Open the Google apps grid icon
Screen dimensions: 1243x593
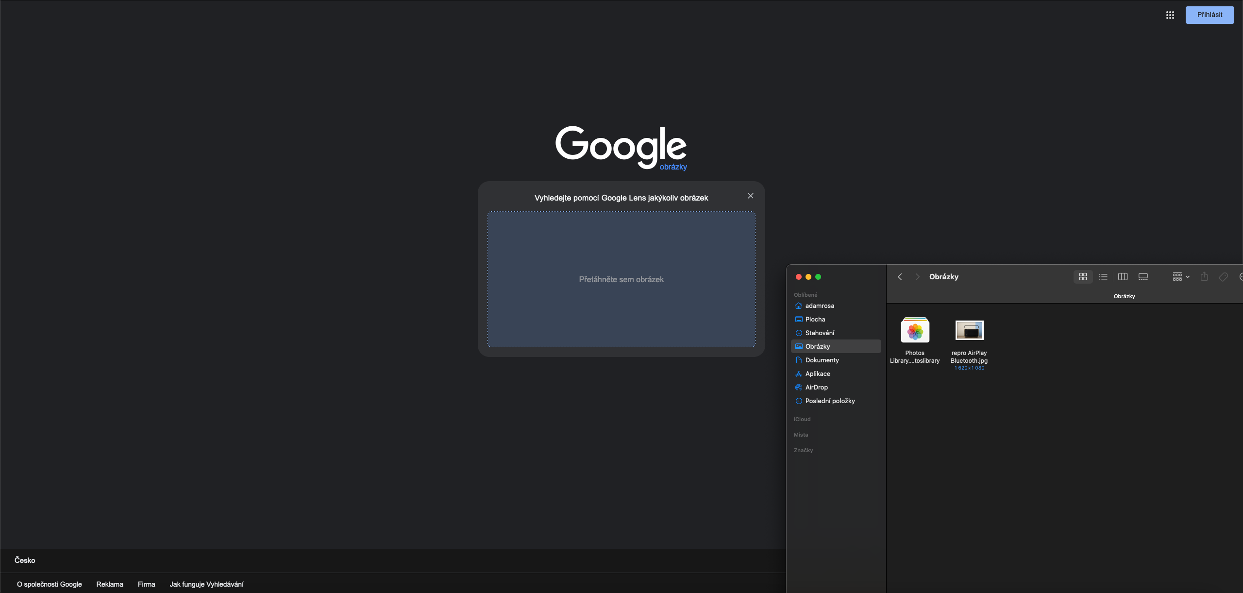pos(1170,15)
